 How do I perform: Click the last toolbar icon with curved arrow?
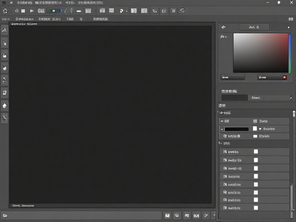[182, 11]
